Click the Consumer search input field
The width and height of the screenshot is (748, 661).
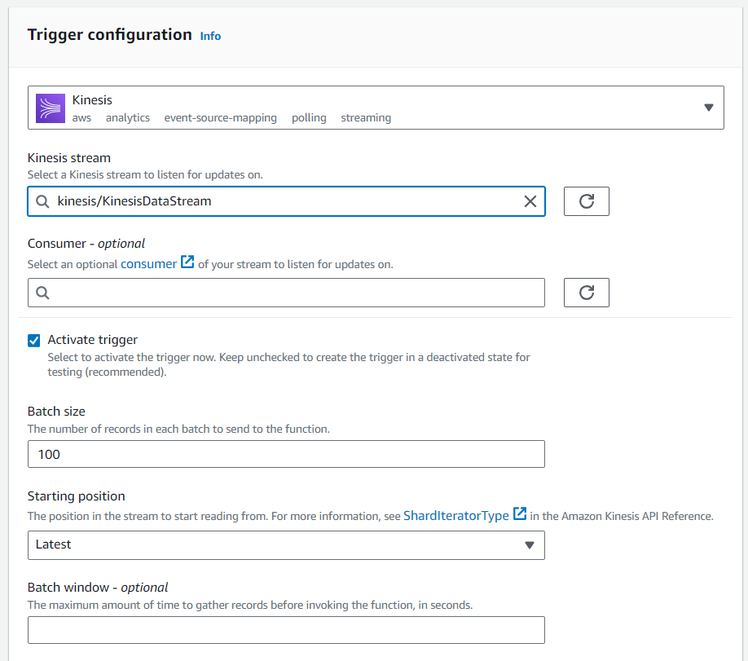[x=286, y=293]
